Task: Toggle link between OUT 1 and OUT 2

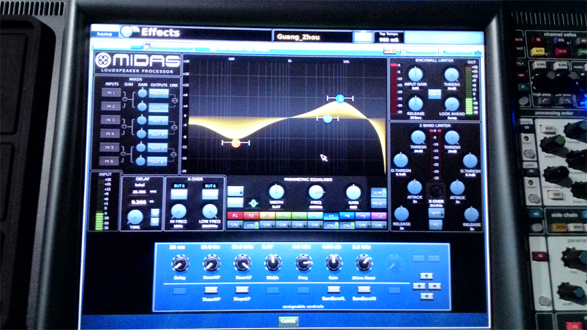Action: click(175, 100)
